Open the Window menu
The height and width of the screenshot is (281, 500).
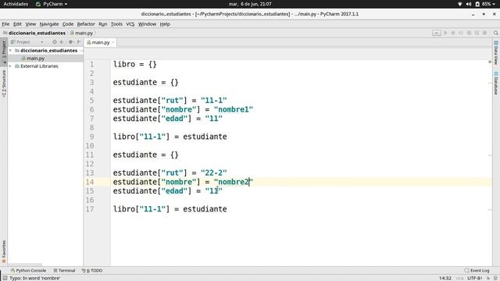pos(147,24)
